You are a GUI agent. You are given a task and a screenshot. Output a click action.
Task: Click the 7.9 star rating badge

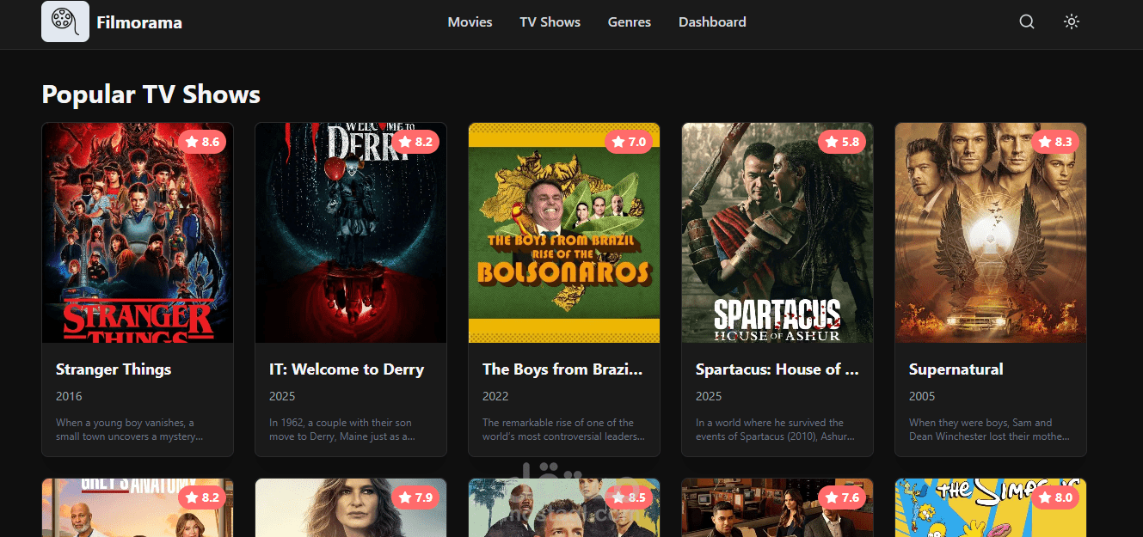415,497
